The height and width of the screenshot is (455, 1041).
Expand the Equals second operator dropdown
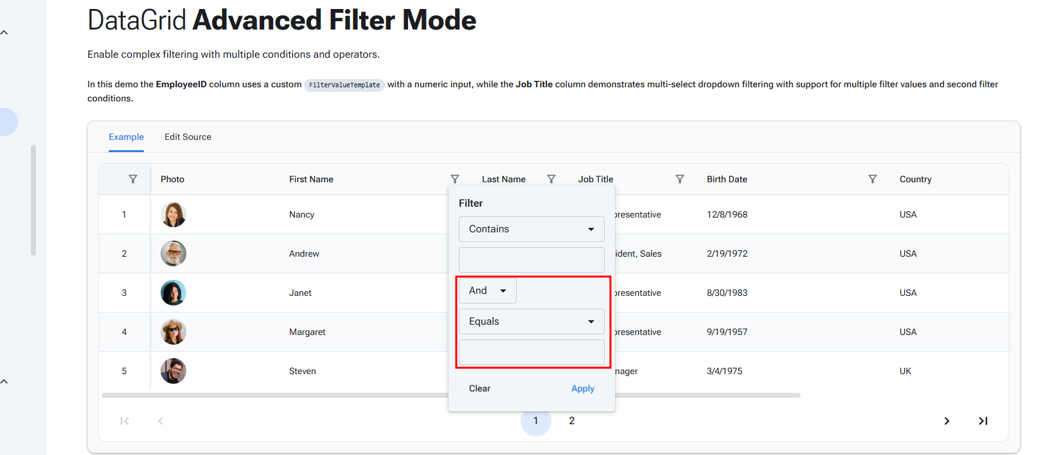pyautogui.click(x=531, y=322)
